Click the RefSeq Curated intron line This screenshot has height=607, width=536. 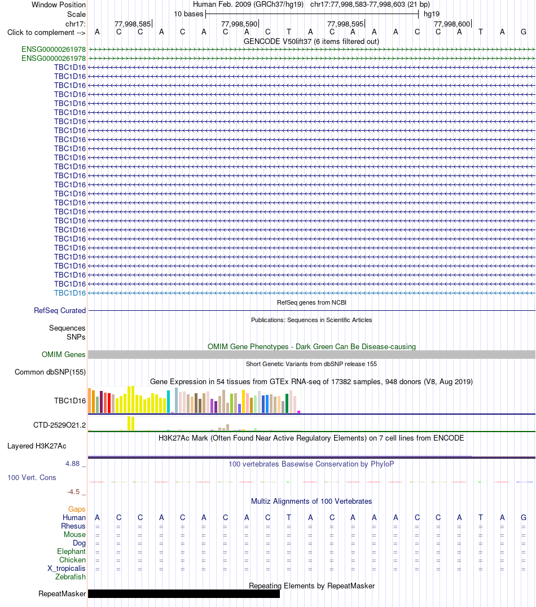coord(312,310)
